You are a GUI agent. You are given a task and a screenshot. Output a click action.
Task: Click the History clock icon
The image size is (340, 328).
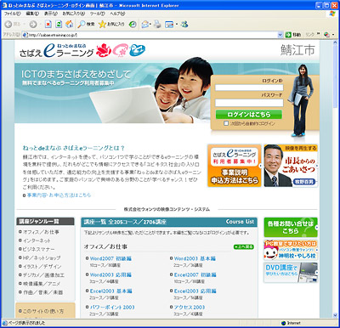[133, 25]
